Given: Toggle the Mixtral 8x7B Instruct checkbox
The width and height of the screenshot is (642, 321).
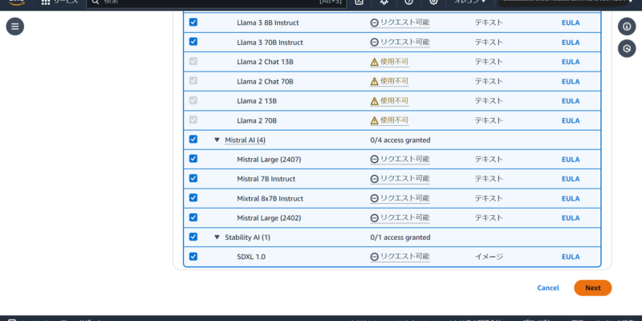Looking at the screenshot, I should tap(193, 198).
